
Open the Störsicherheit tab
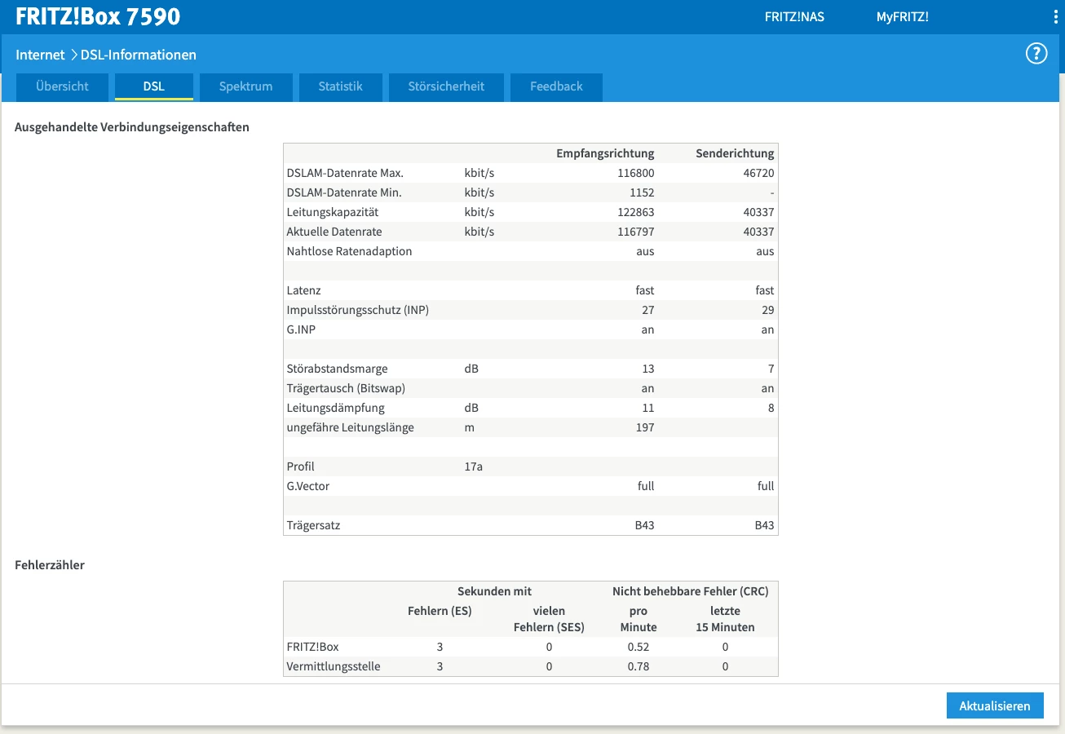[x=446, y=86]
